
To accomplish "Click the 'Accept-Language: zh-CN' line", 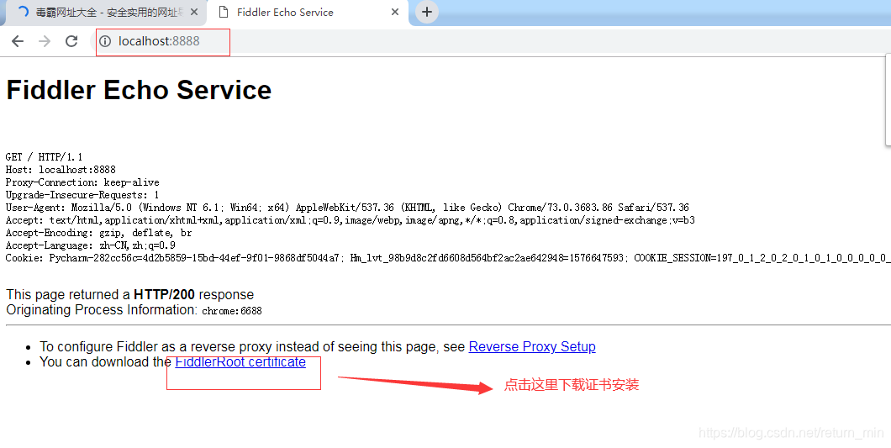I will pos(90,245).
